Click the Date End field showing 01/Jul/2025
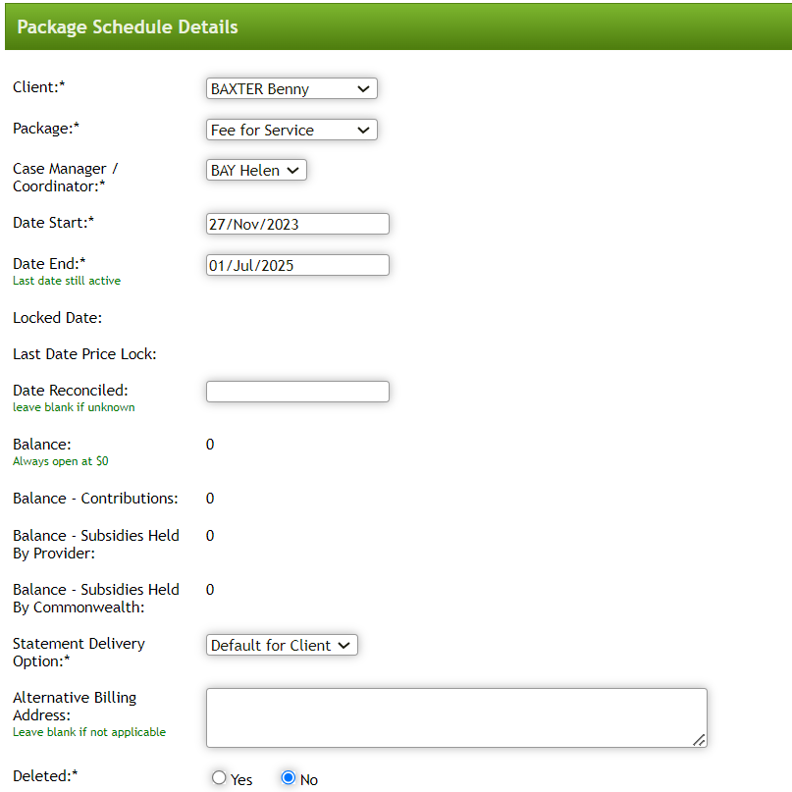The width and height of the screenshot is (792, 792). [296, 264]
